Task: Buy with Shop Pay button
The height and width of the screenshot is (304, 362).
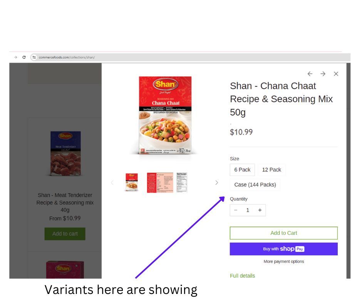Action: coord(284,249)
